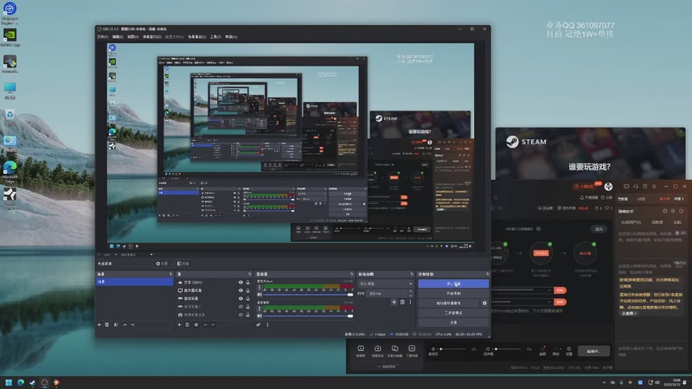Open the 编辑(E) menu in OBS
The height and width of the screenshot is (389, 692).
(118, 37)
